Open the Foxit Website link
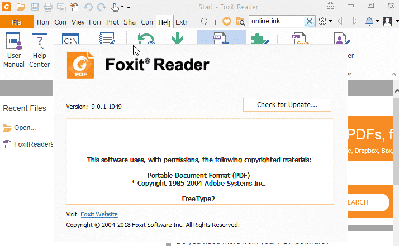The height and width of the screenshot is (246, 399). (x=99, y=214)
